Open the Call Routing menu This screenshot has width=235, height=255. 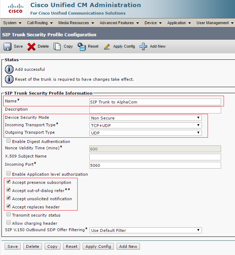40,23
